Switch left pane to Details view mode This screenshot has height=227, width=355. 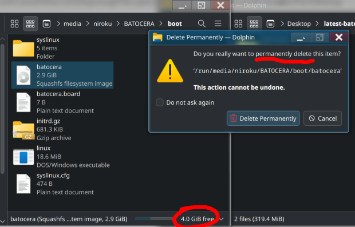pos(46,23)
